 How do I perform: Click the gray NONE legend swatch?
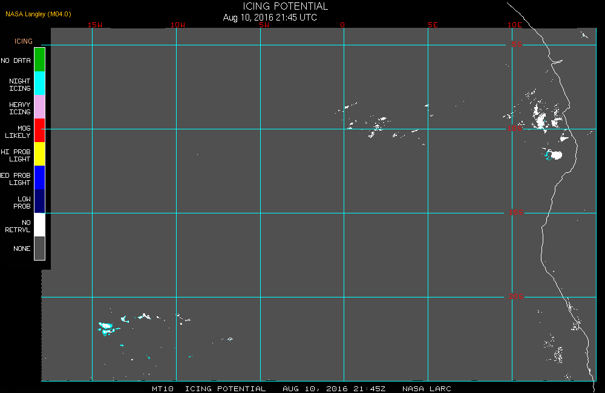(40, 248)
